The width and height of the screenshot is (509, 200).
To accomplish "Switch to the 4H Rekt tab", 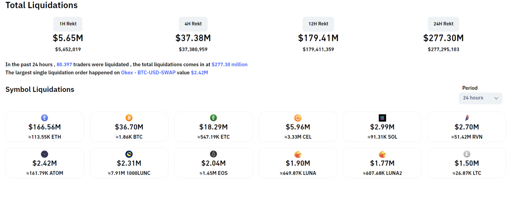I will point(193,24).
